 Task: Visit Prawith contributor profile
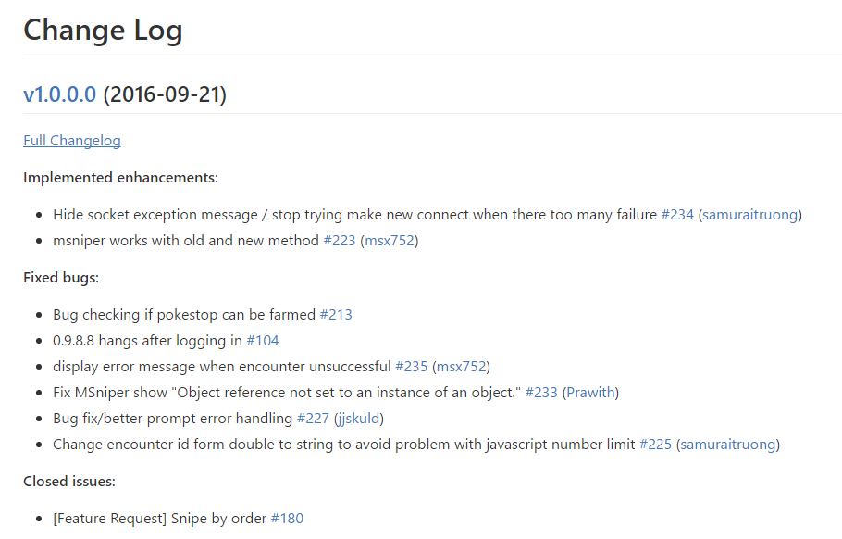(590, 393)
